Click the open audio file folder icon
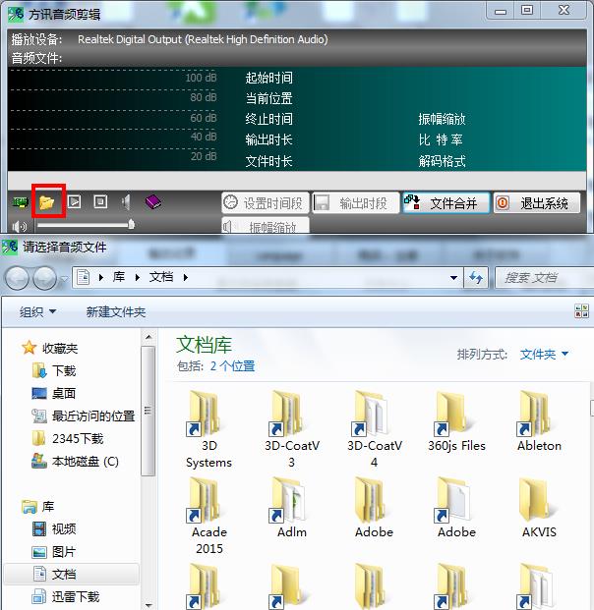Image resolution: width=594 pixels, height=610 pixels. [47, 201]
